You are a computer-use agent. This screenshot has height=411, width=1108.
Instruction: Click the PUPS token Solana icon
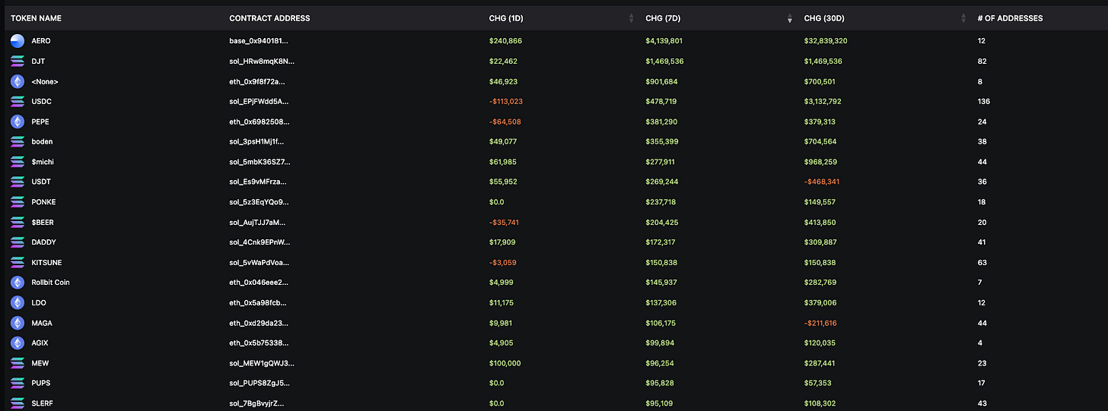pyautogui.click(x=18, y=384)
